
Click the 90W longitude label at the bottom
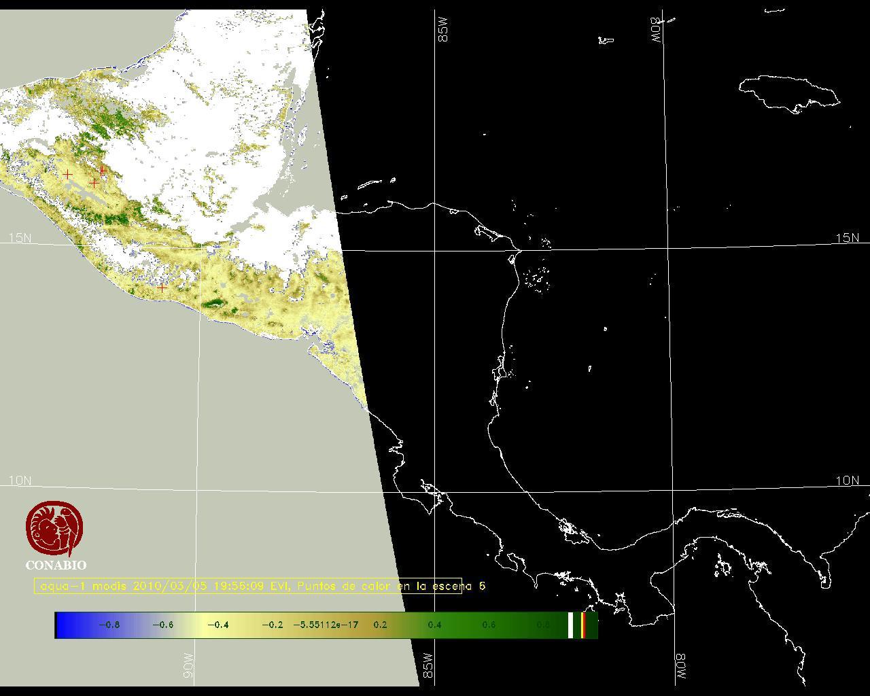pos(188,665)
